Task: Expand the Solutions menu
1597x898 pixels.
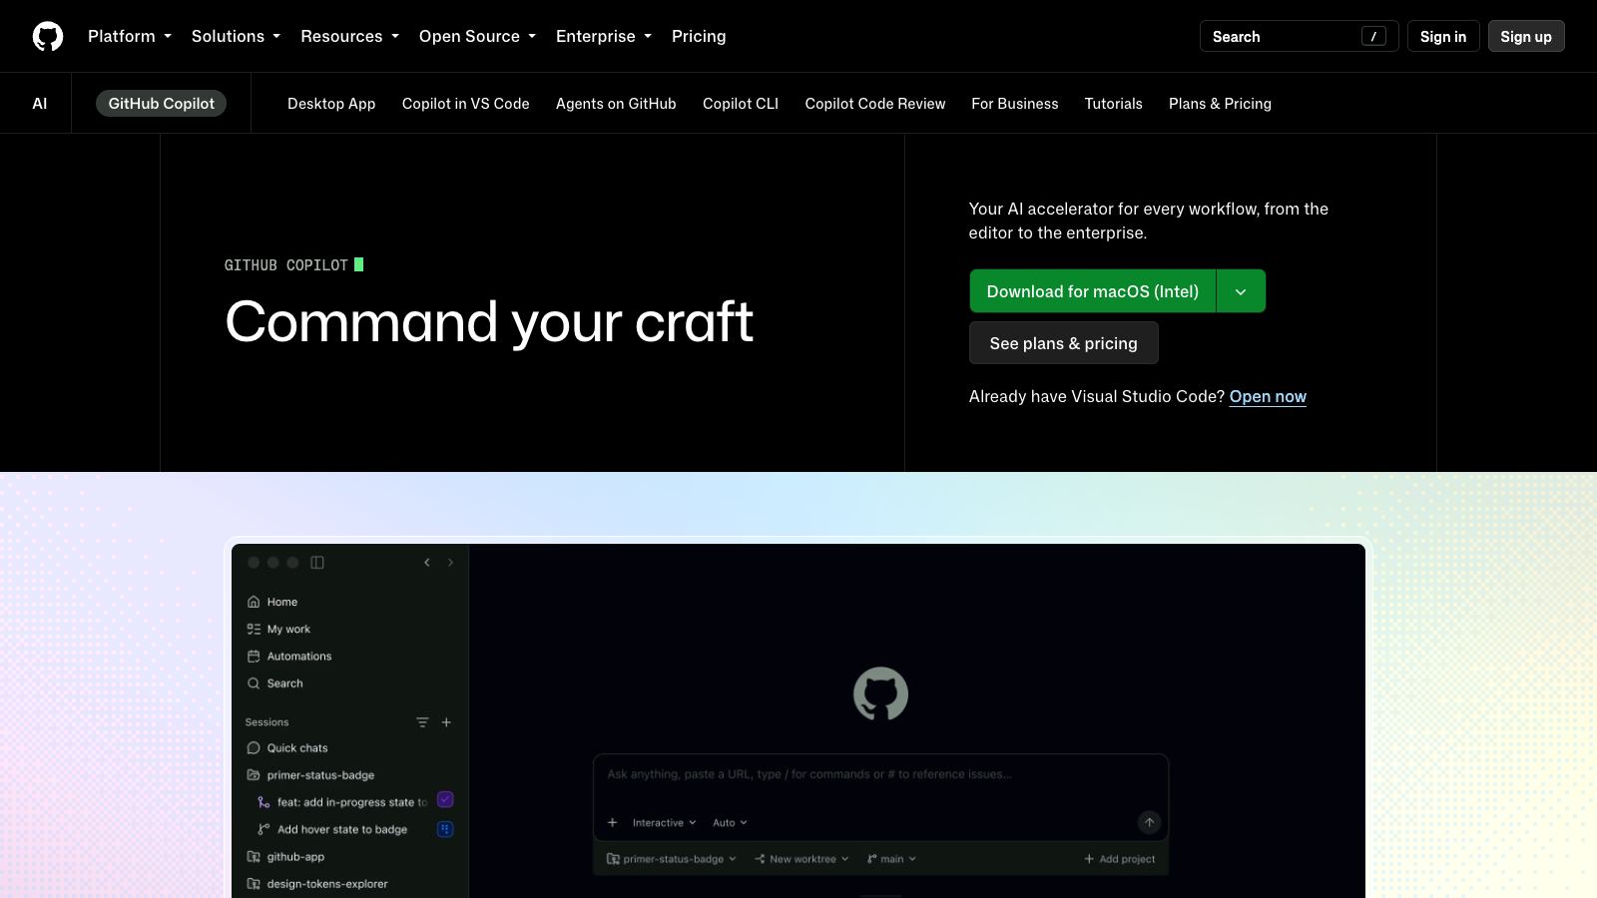Action: 236,36
